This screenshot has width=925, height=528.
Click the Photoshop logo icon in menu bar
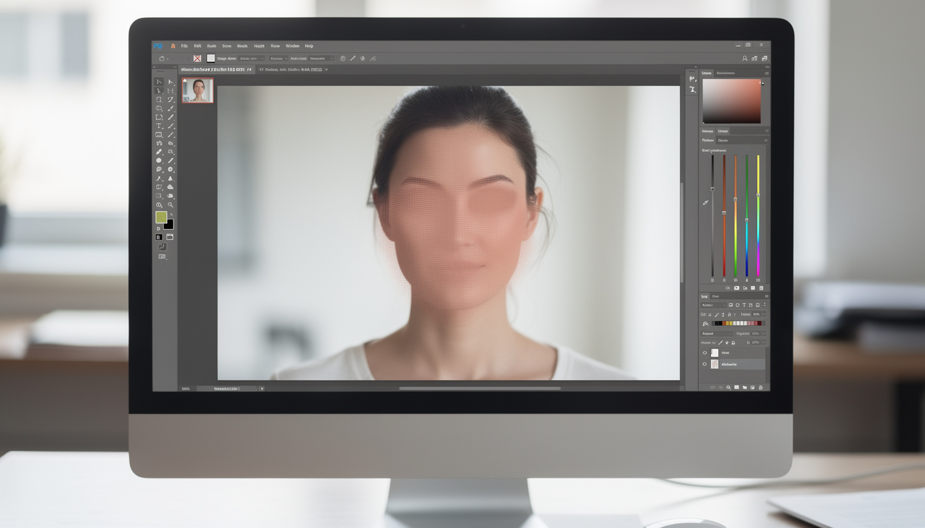click(x=158, y=46)
